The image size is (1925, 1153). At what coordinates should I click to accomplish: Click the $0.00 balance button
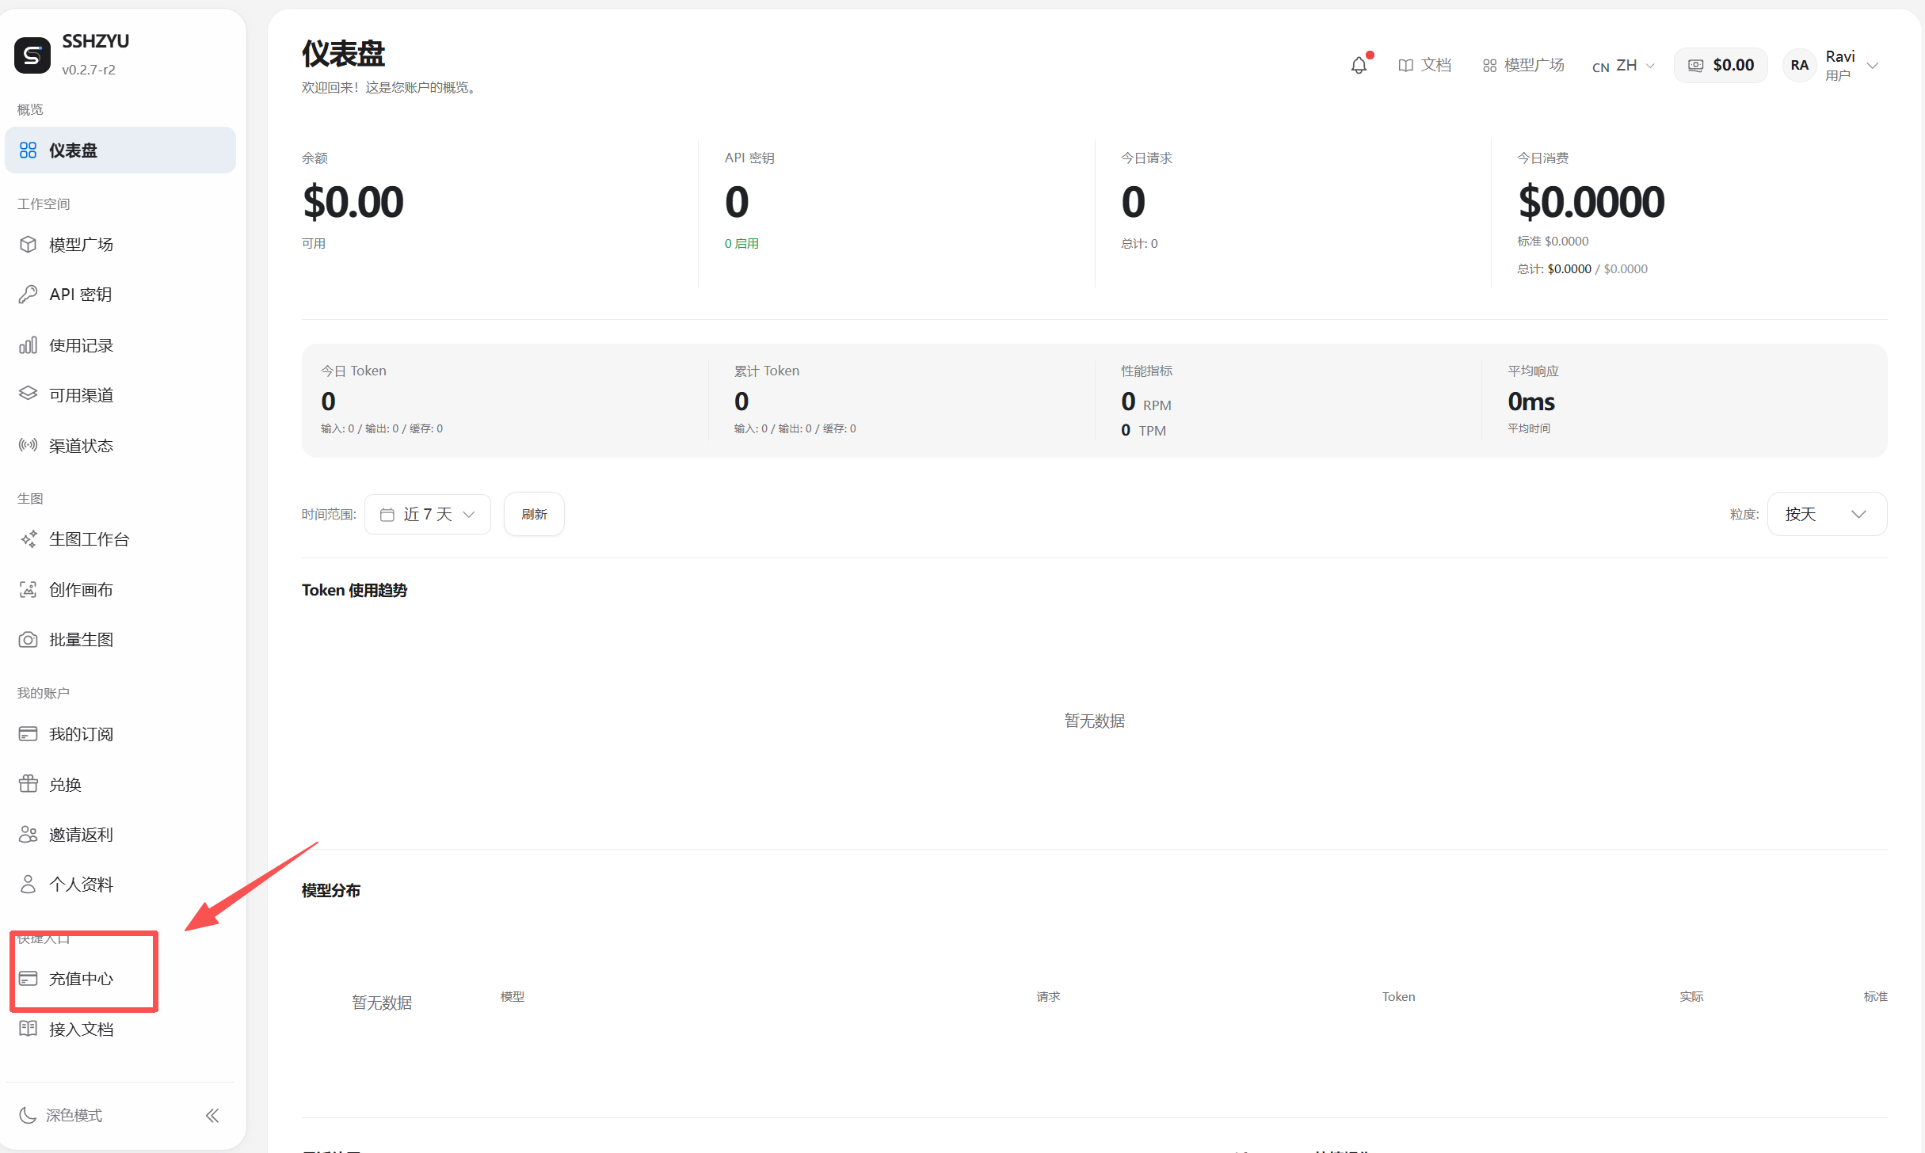pyautogui.click(x=1721, y=65)
